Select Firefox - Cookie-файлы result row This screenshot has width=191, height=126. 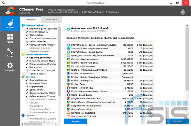coord(110,81)
